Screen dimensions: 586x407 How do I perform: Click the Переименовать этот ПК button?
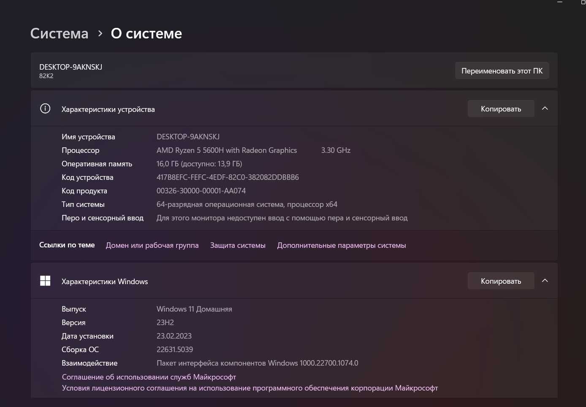pos(502,71)
